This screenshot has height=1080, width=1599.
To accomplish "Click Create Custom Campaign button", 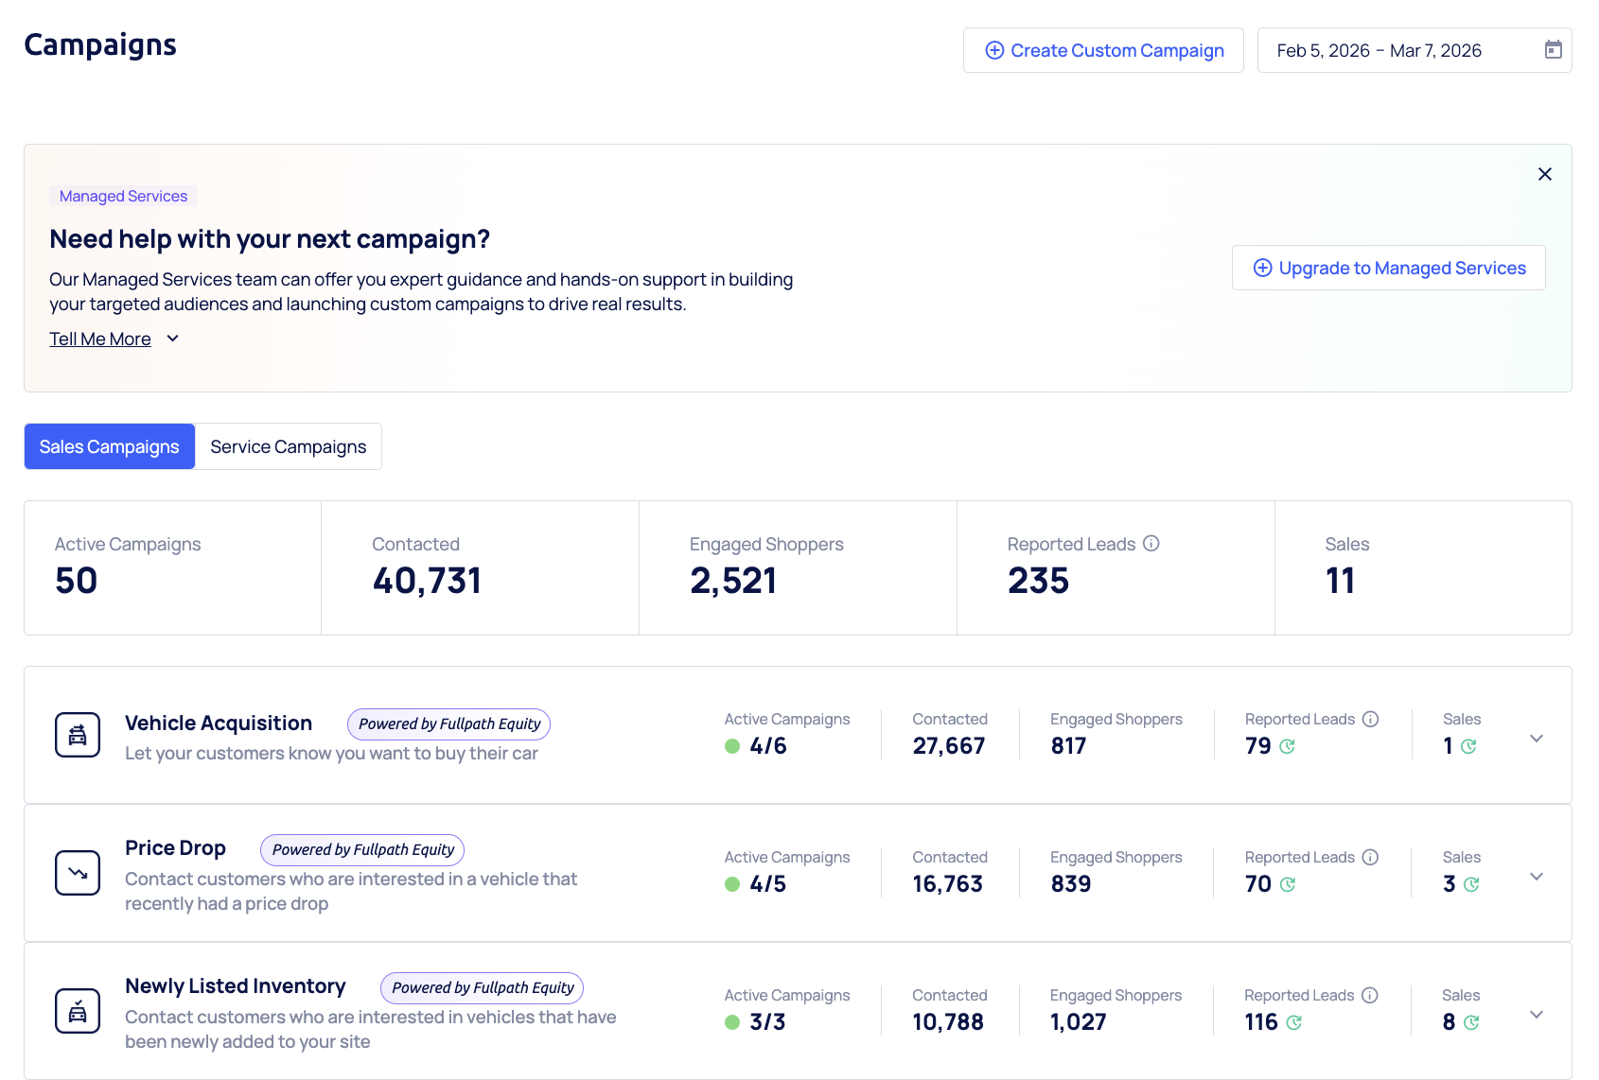I will (1103, 50).
